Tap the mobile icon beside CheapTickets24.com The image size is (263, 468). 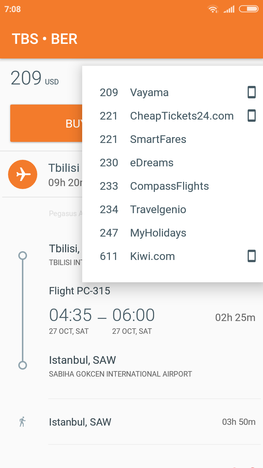pos(252,116)
